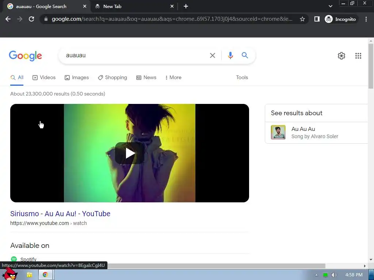Switch to Shopping results
Image resolution: width=374 pixels, height=280 pixels.
pyautogui.click(x=112, y=78)
